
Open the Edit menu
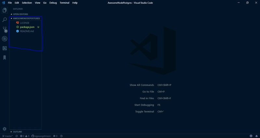(x=17, y=3)
